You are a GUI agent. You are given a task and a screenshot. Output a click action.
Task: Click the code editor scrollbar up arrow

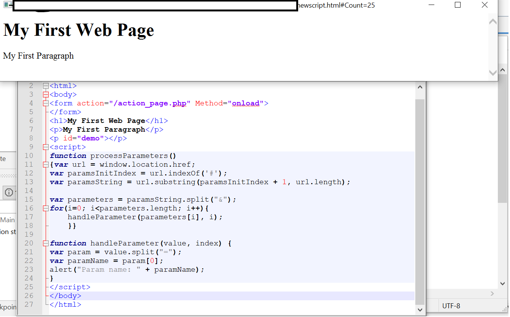(x=420, y=87)
